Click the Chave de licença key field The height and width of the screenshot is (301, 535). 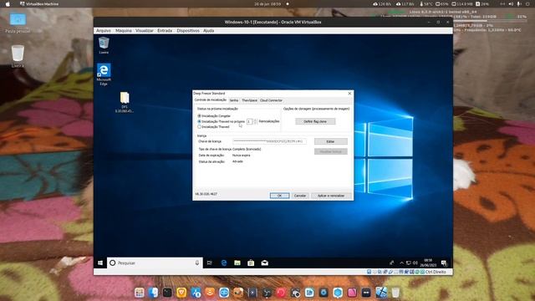(x=269, y=141)
